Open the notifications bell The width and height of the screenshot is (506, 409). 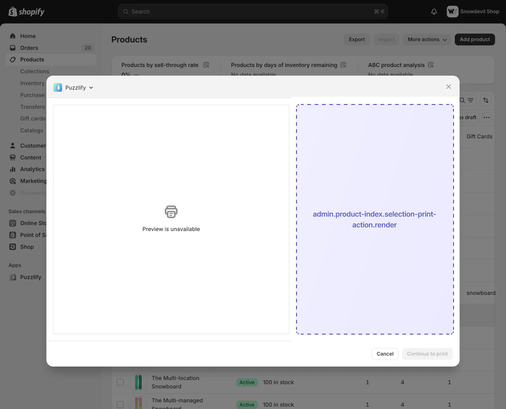(x=434, y=12)
